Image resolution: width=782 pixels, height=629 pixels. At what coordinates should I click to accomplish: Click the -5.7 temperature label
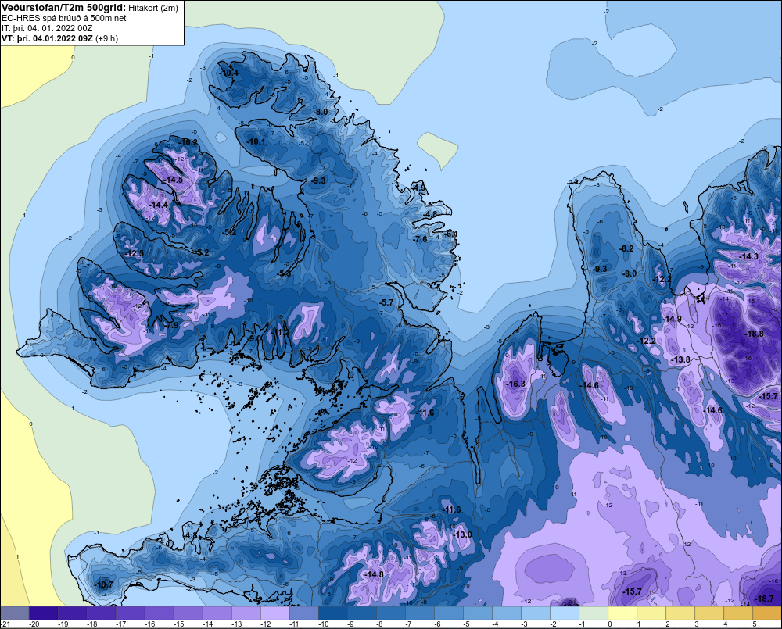click(x=386, y=302)
